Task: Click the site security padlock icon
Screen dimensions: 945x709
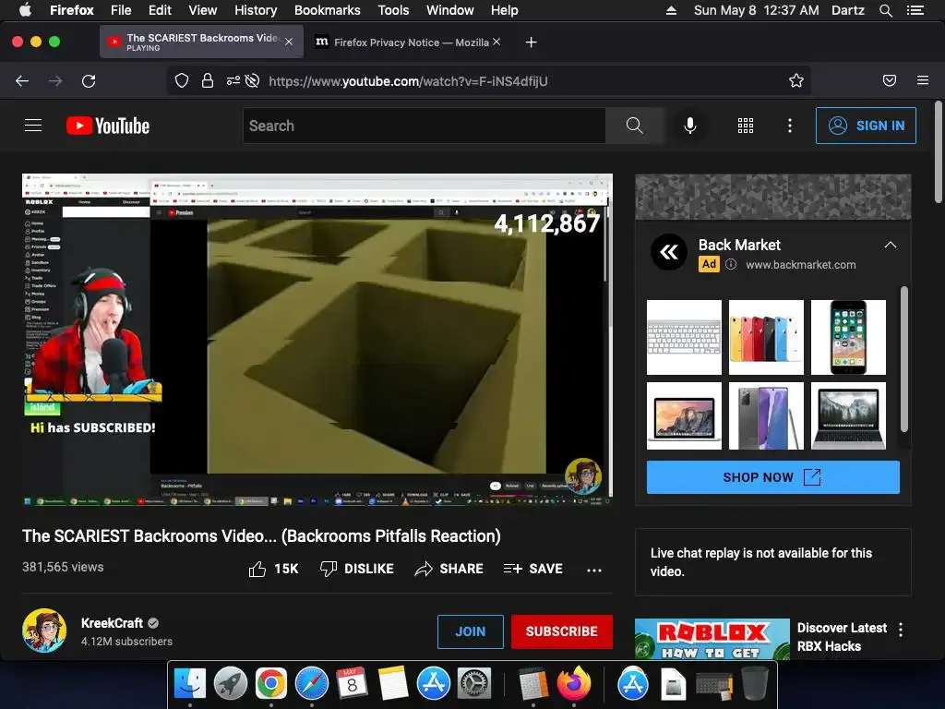Action: 208,81
